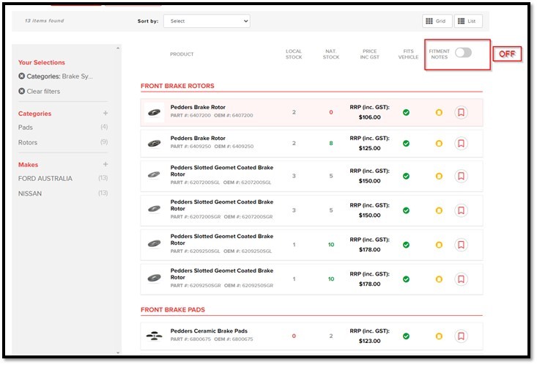Filter by Pads category
The height and width of the screenshot is (365, 537).
tap(26, 127)
